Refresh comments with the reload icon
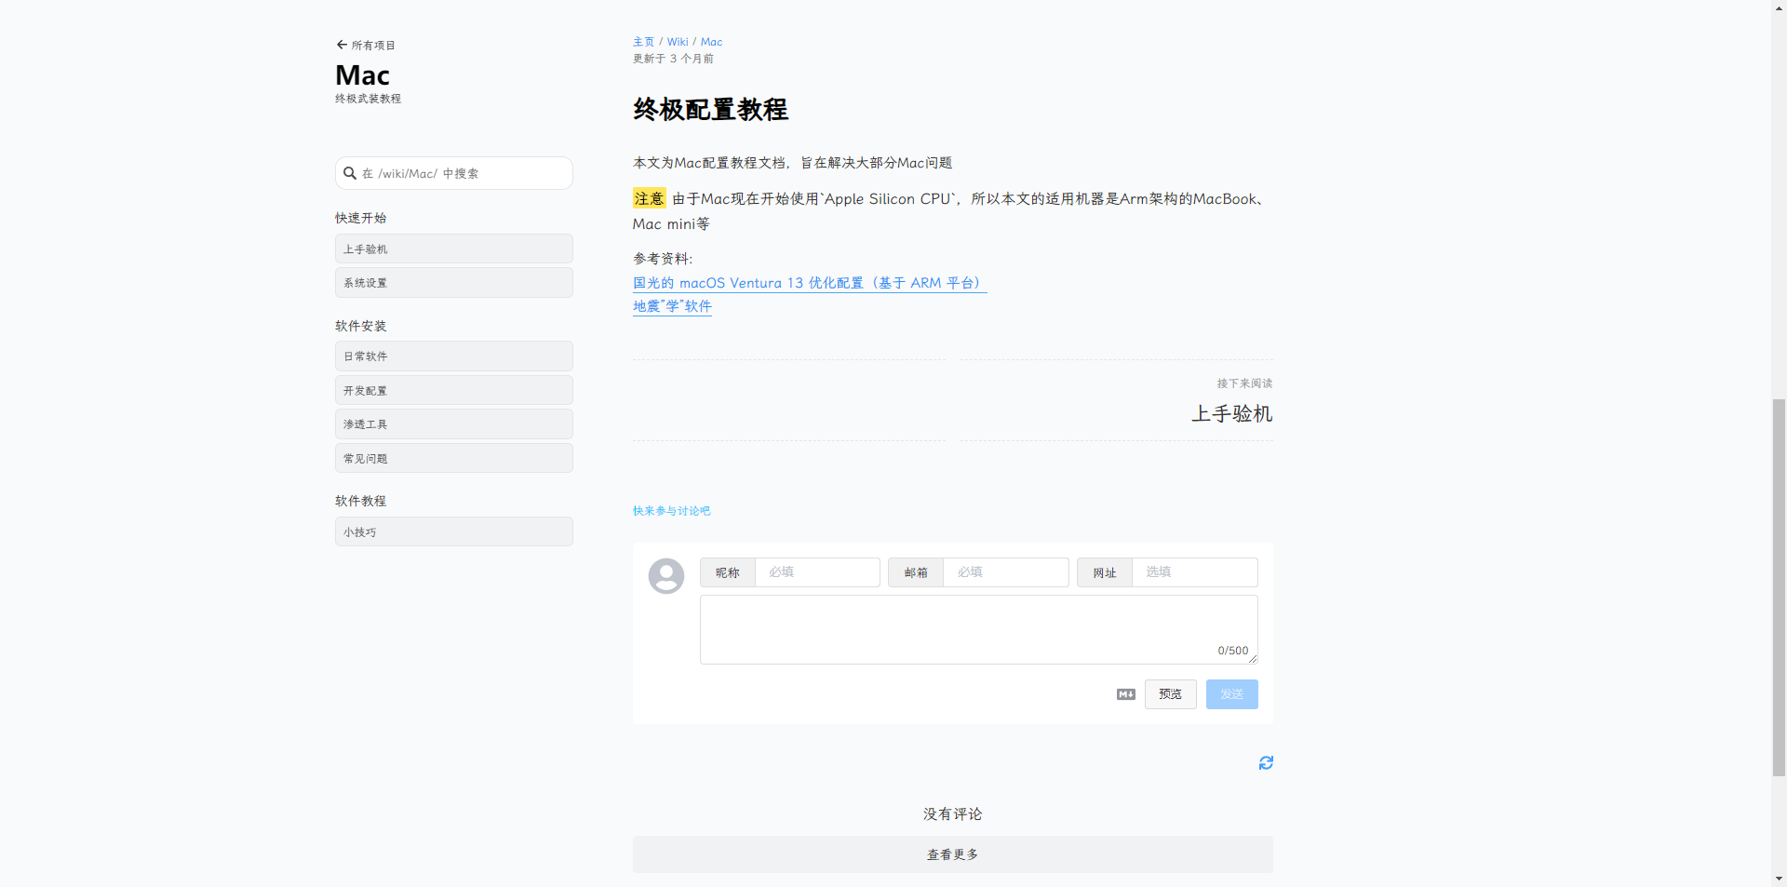The image size is (1787, 887). (1266, 763)
